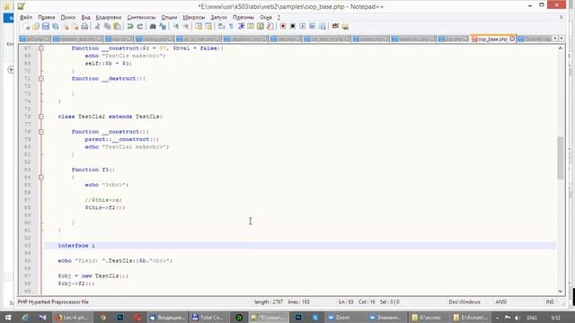
Task: Click the last plugin icon on toolbar
Action: click(x=345, y=26)
